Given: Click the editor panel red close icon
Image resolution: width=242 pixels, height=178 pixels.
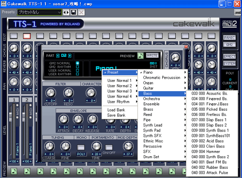Looking at the screenshot, I should tap(186, 47).
